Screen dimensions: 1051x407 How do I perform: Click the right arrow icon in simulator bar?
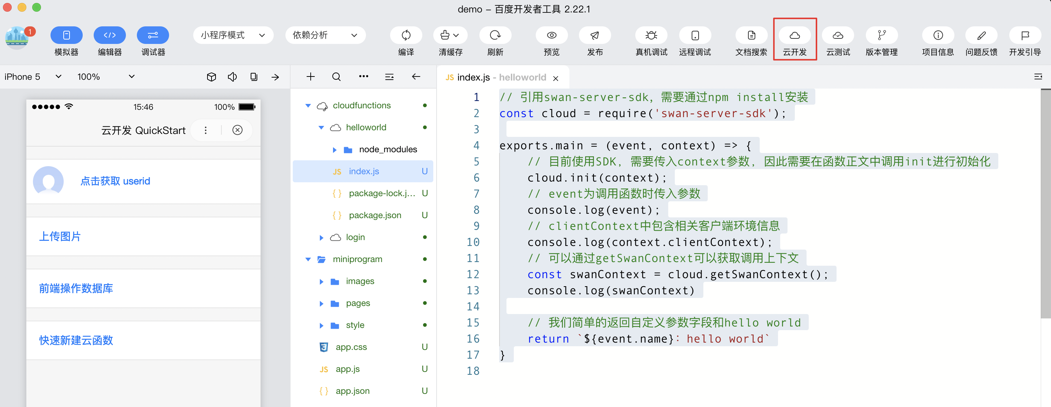(276, 77)
